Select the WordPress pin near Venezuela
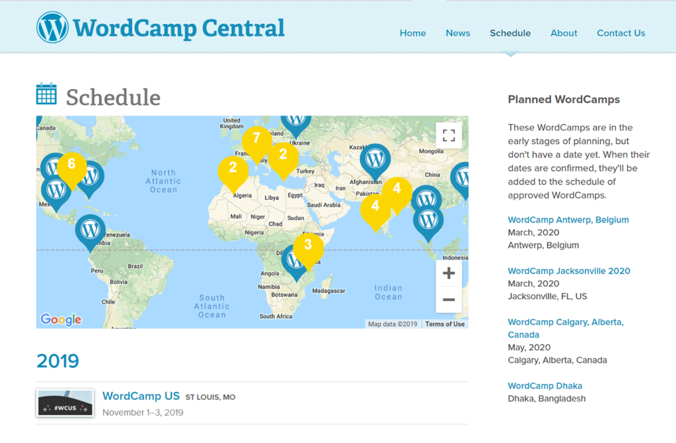 click(90, 231)
